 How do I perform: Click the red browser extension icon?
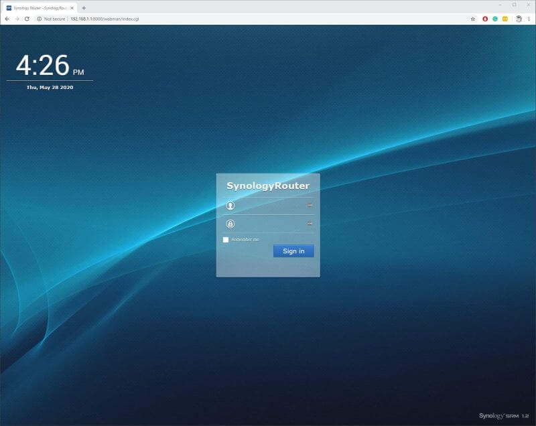(484, 19)
